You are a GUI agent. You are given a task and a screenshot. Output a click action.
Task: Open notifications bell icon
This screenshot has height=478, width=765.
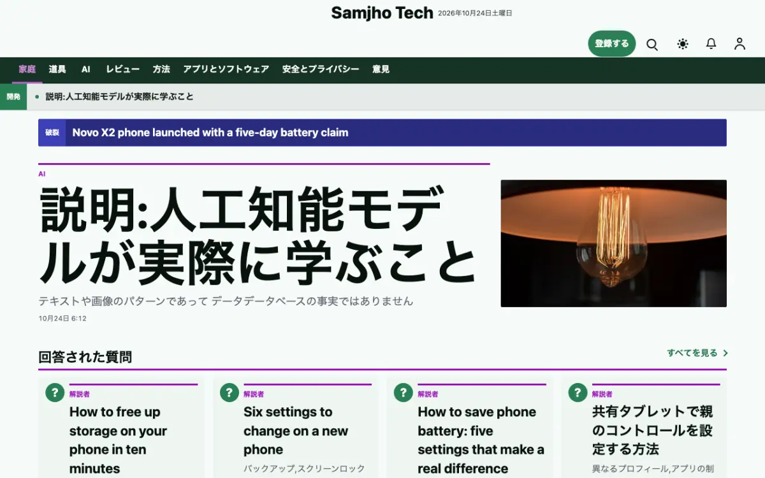[711, 44]
